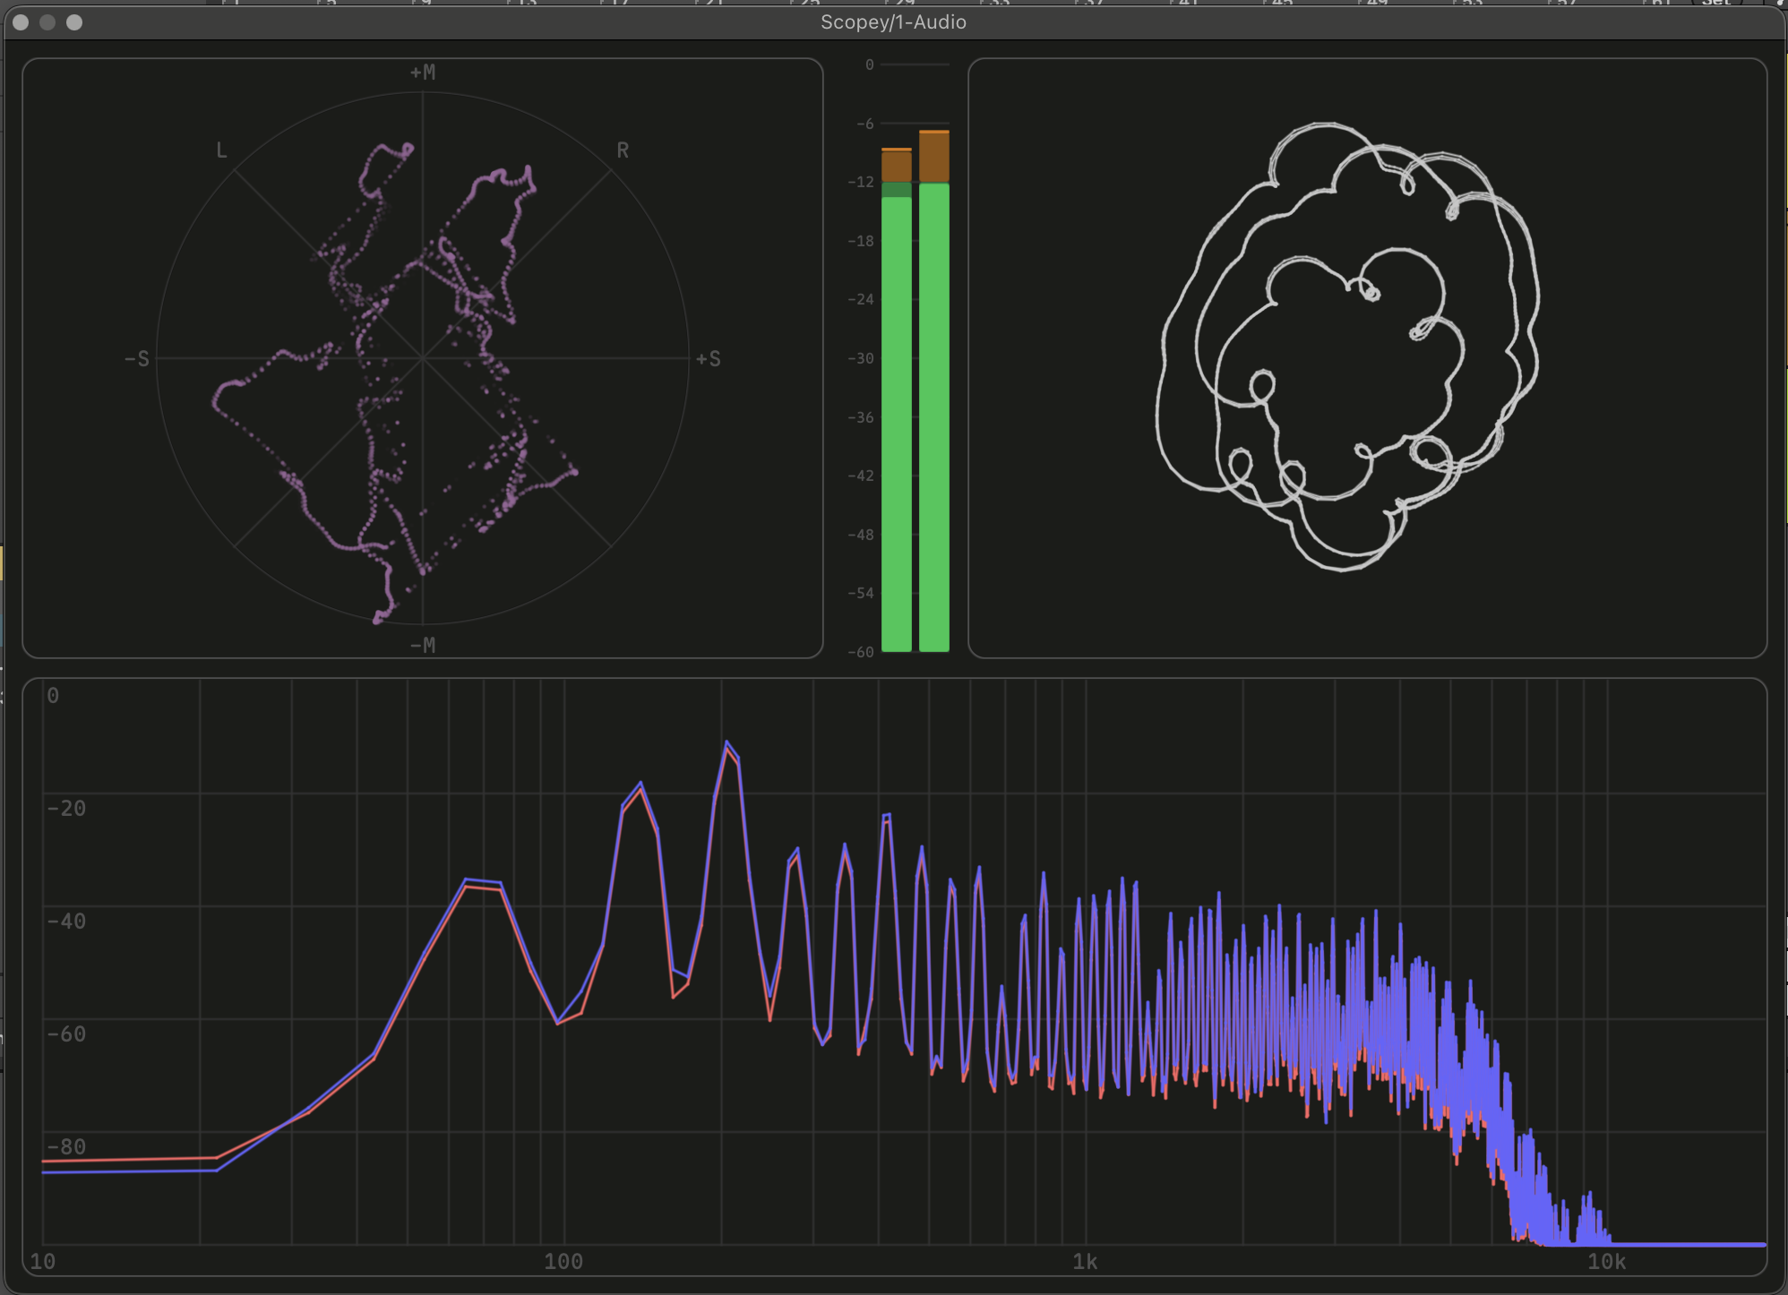Click the -20 dB label on the spectrum axis

pos(66,808)
